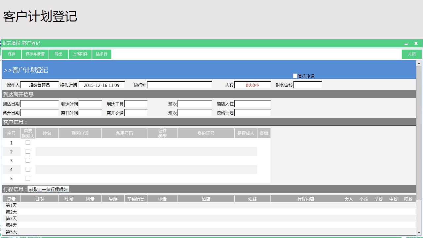Click the 原始计划 input field
Viewport: 423px width, 238px height.
pyautogui.click(x=252, y=112)
